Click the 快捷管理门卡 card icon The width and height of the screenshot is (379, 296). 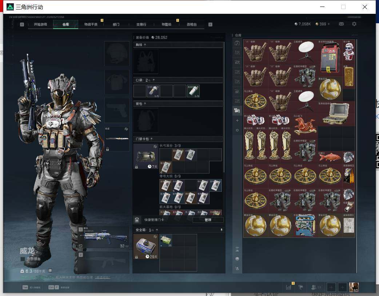pyautogui.click(x=137, y=220)
